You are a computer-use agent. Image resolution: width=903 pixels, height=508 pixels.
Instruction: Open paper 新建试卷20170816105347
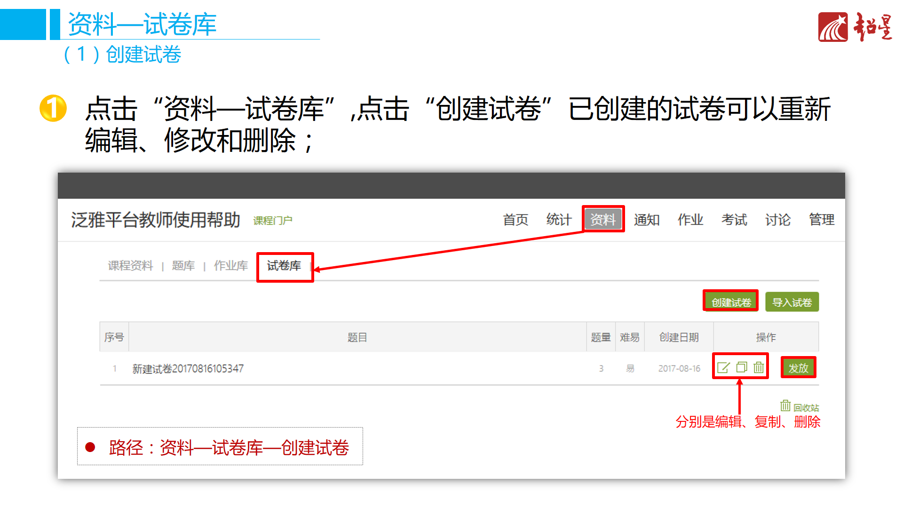coord(188,369)
